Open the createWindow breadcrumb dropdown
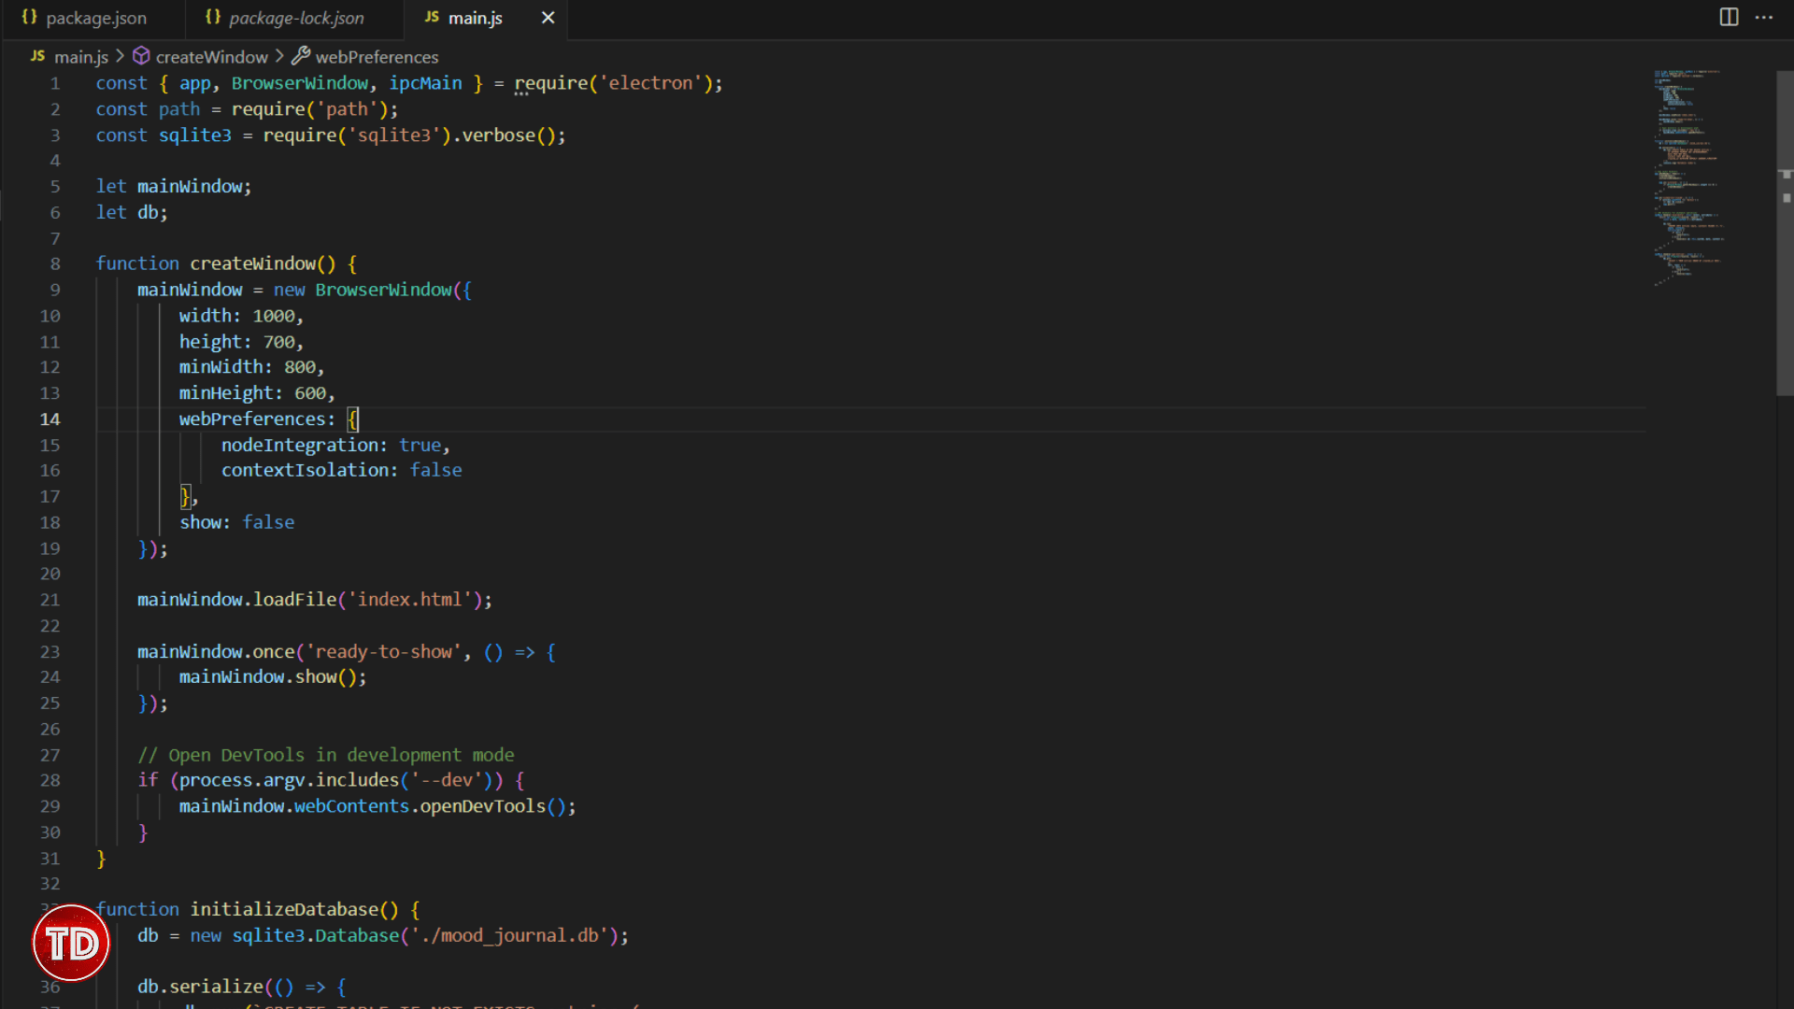The height and width of the screenshot is (1009, 1794). tap(211, 57)
